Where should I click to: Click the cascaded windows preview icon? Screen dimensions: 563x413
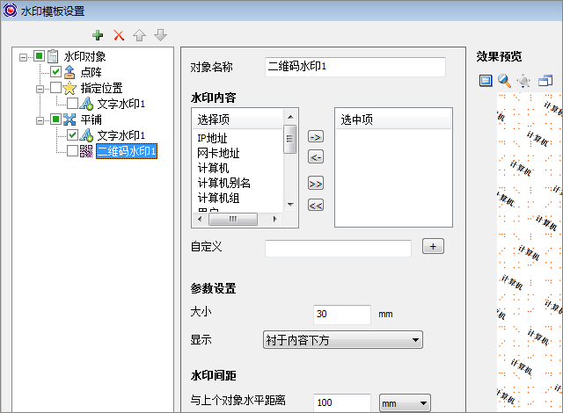point(545,81)
